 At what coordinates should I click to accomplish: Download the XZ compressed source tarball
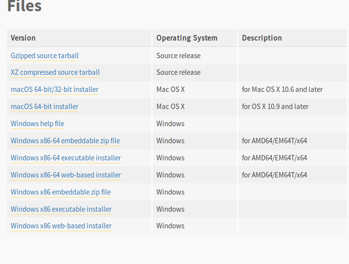tap(55, 72)
